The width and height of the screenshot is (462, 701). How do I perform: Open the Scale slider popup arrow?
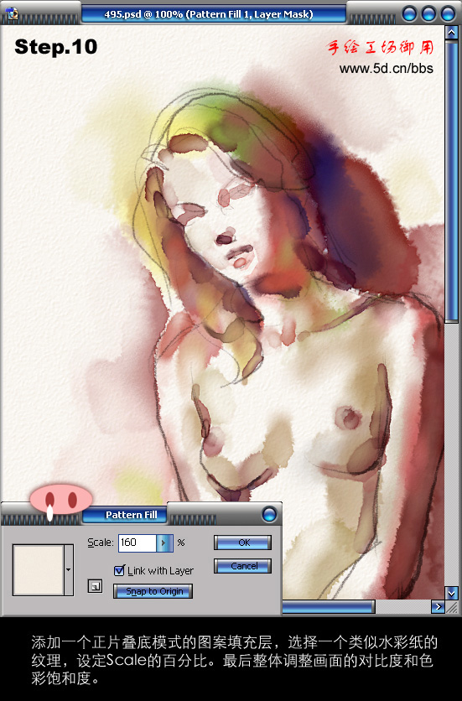[164, 543]
